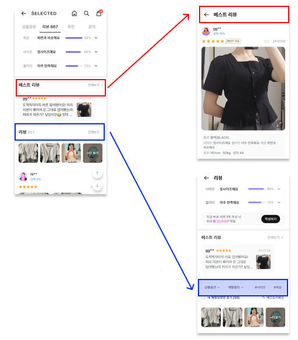Open search with the magnifier icon
Viewport: 298px width, 340px height.
(x=87, y=13)
